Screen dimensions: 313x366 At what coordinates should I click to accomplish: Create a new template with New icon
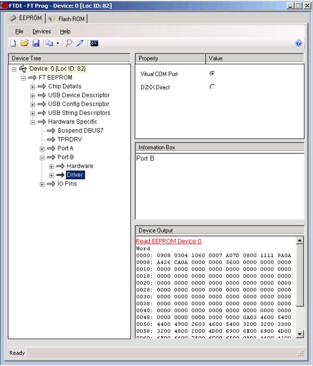(13, 43)
